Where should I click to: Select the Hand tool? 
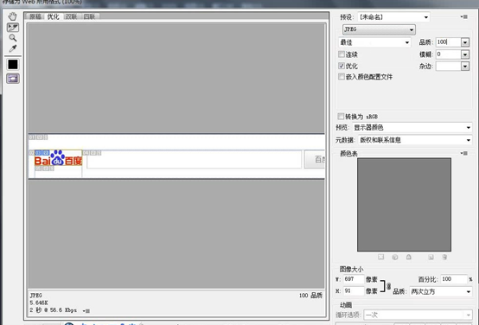pos(13,16)
